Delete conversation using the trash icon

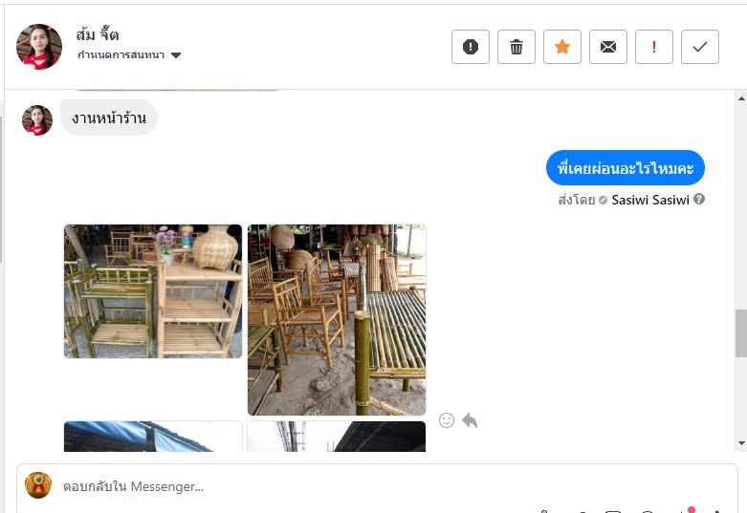tap(516, 47)
